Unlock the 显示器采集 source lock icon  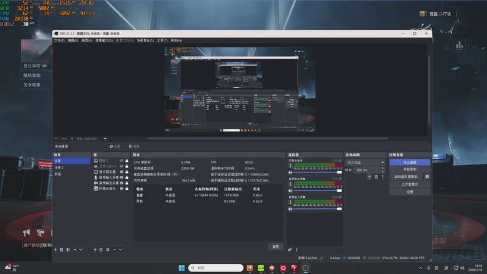tap(127, 172)
